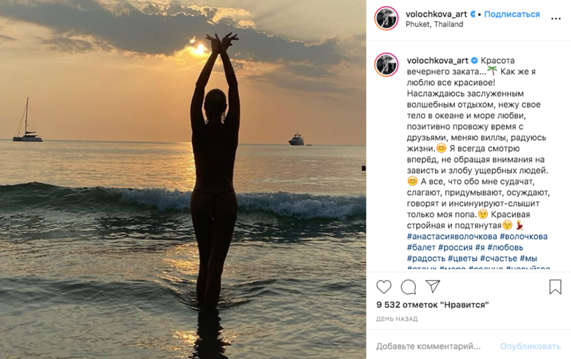Open the Phuket, Thailand location link
The height and width of the screenshot is (359, 571).
pos(434,25)
